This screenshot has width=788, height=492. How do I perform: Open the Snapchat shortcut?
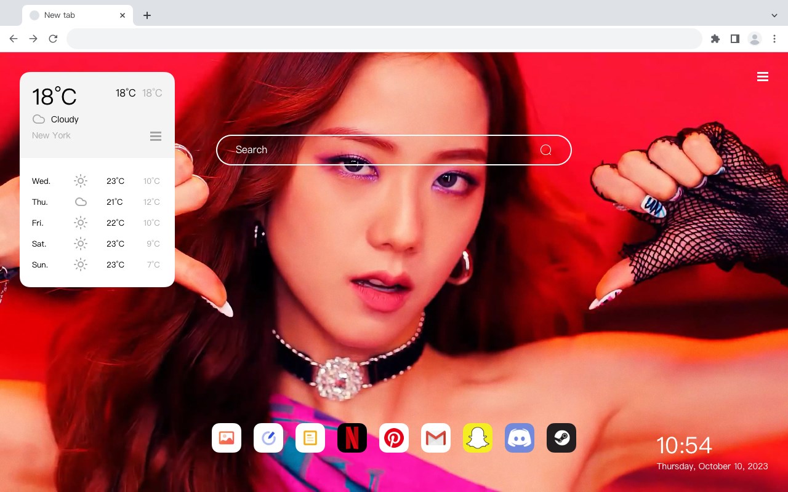(478, 438)
